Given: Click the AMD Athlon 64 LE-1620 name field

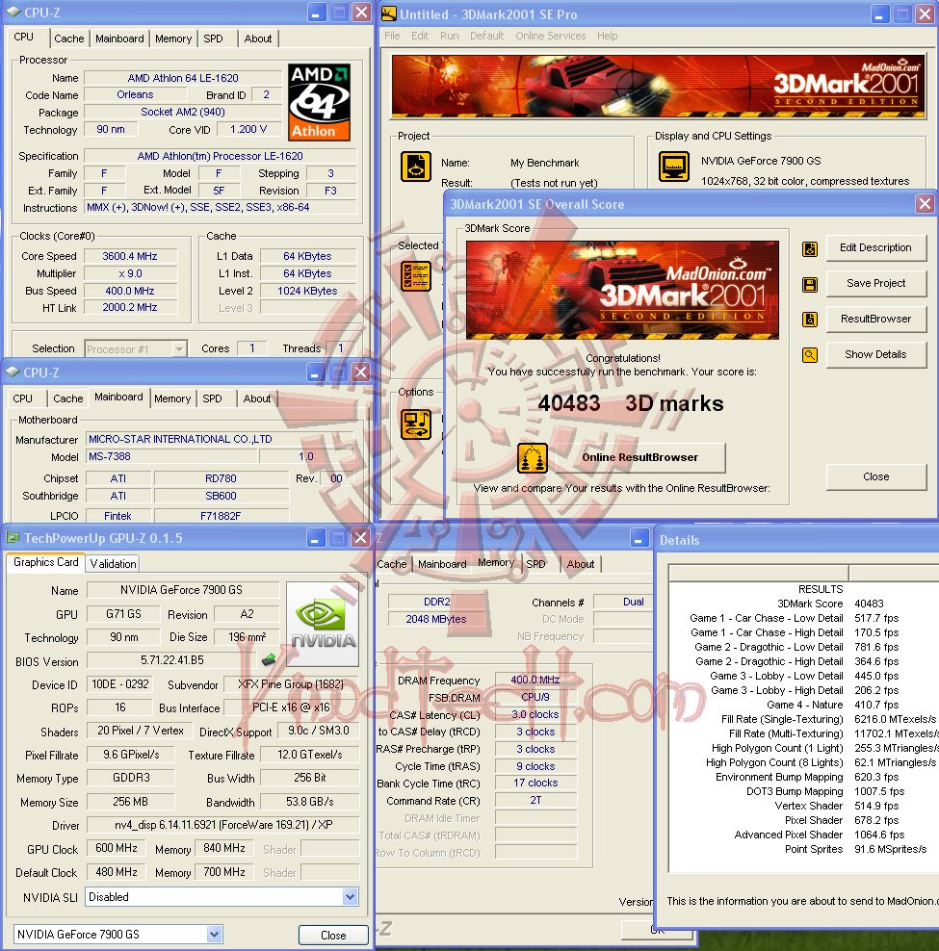Looking at the screenshot, I should pyautogui.click(x=183, y=78).
